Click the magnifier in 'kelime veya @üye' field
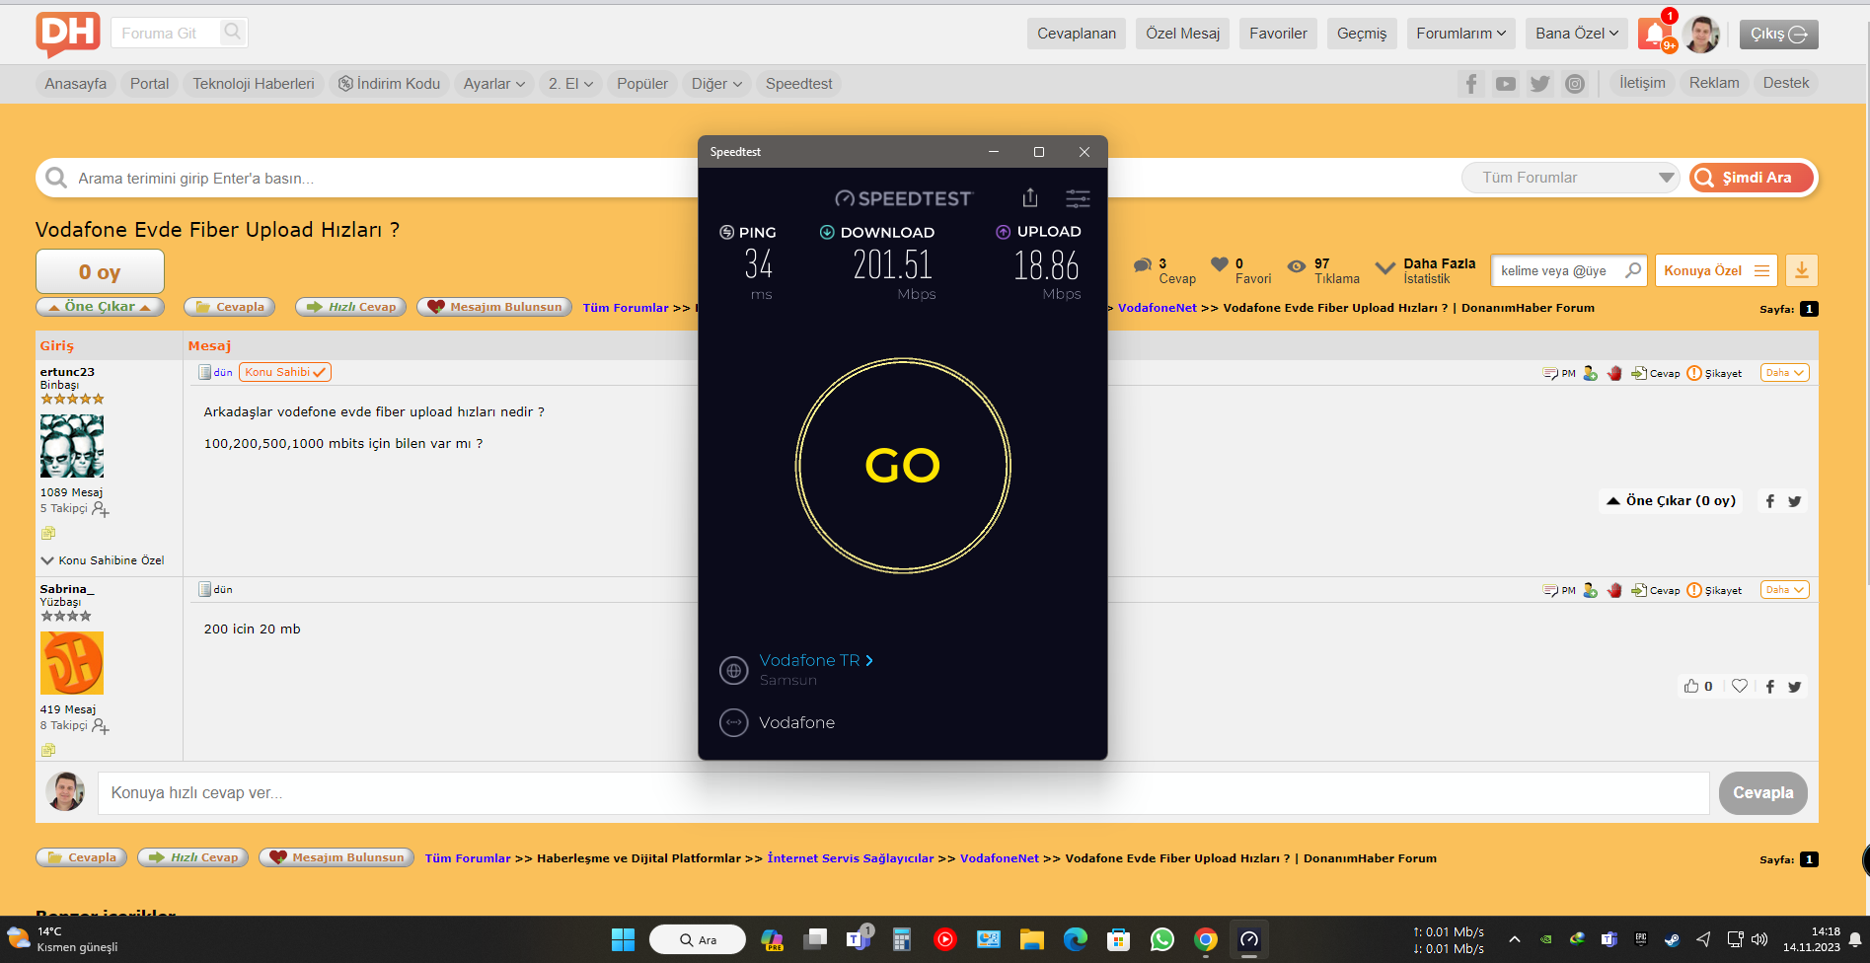 [x=1633, y=270]
